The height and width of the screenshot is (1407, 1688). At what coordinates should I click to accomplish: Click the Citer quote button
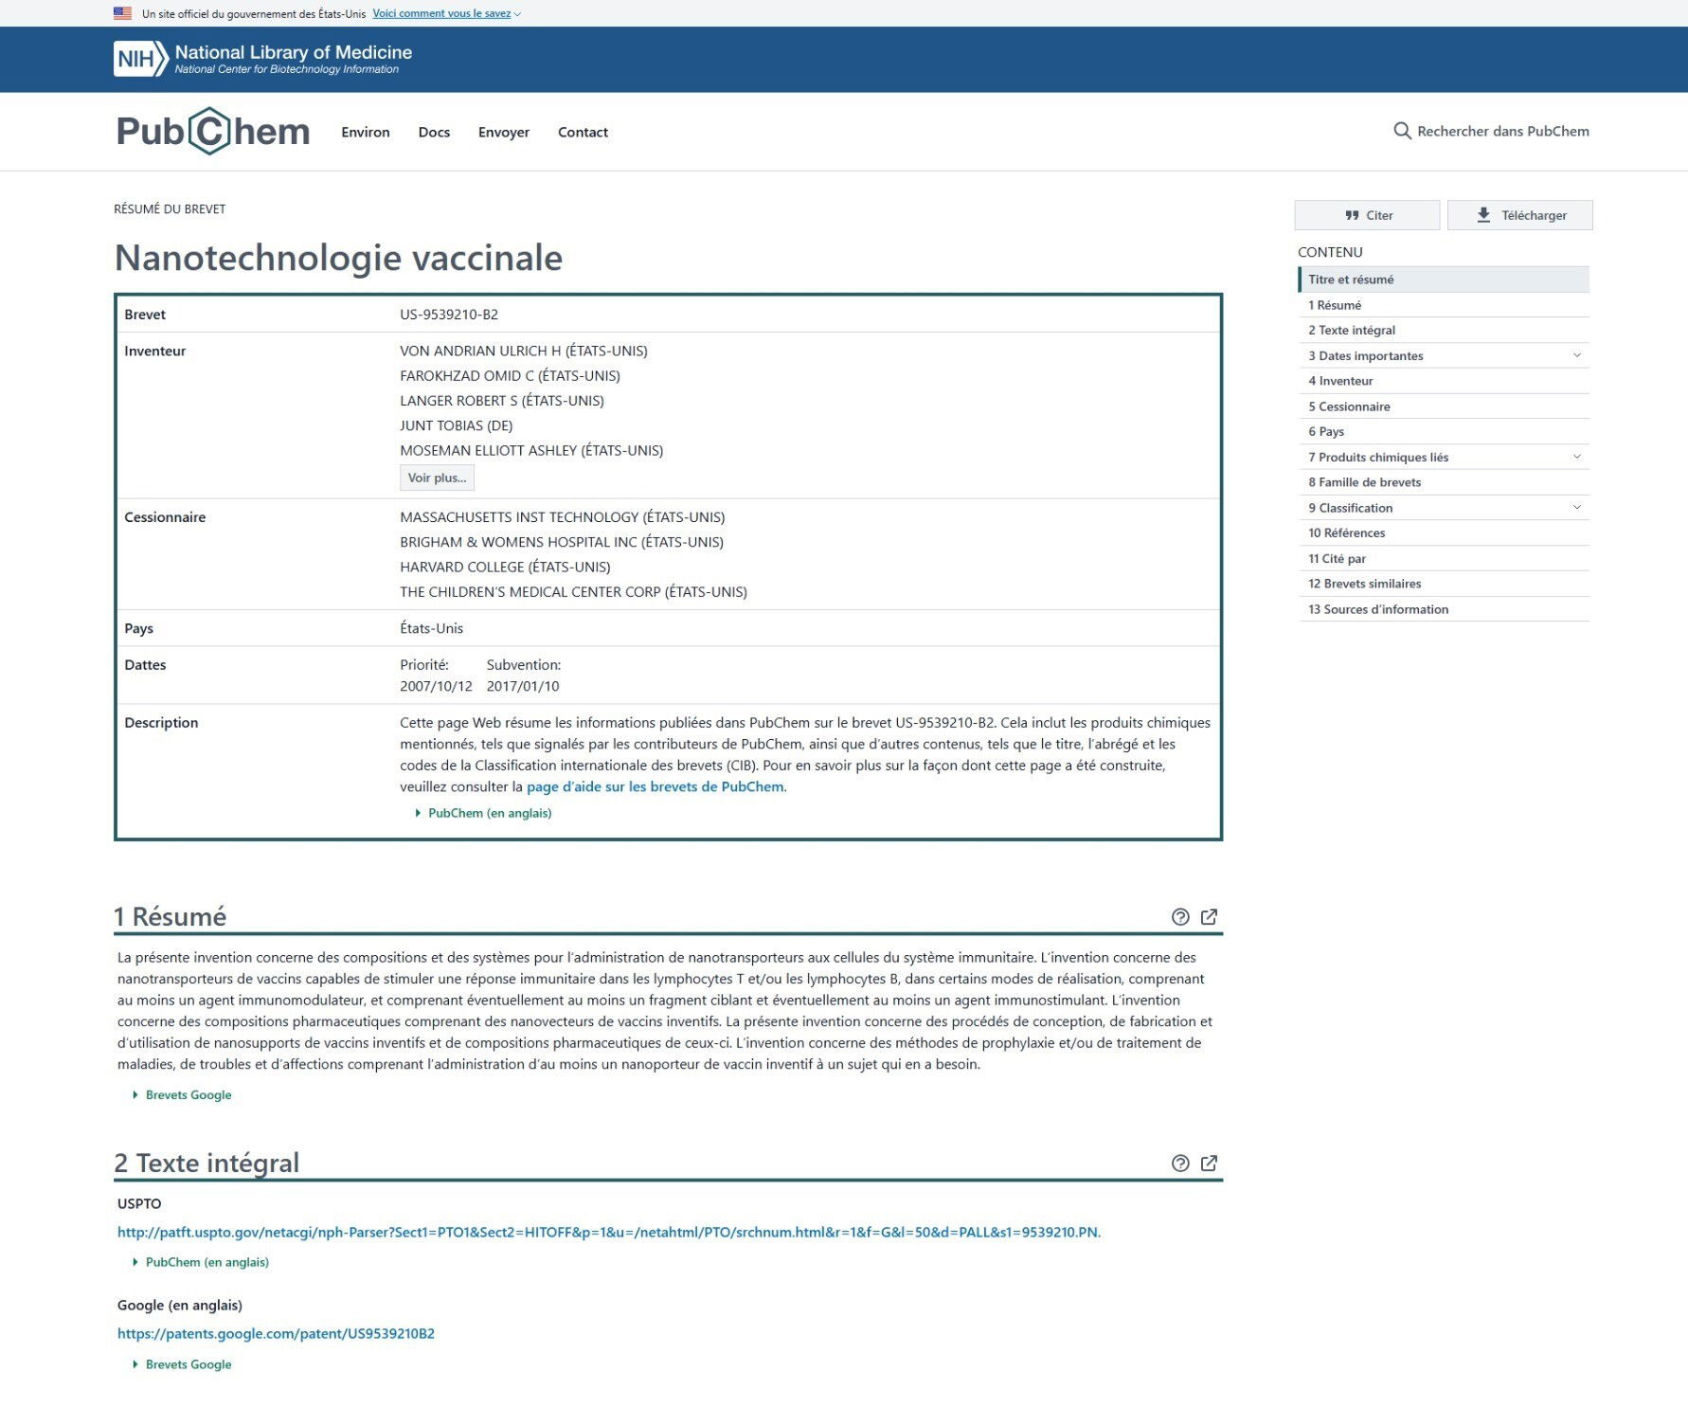tap(1367, 215)
